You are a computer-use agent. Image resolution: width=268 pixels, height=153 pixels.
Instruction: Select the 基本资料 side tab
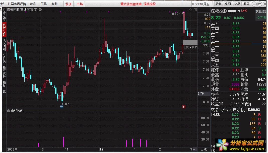(4, 72)
